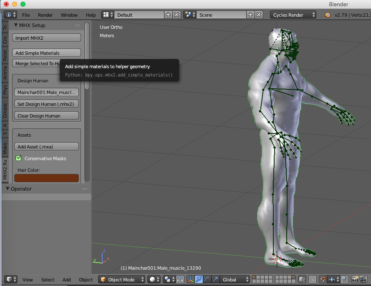Open the brown Hair Color swatch
Image resolution: width=371 pixels, height=286 pixels.
(x=46, y=178)
